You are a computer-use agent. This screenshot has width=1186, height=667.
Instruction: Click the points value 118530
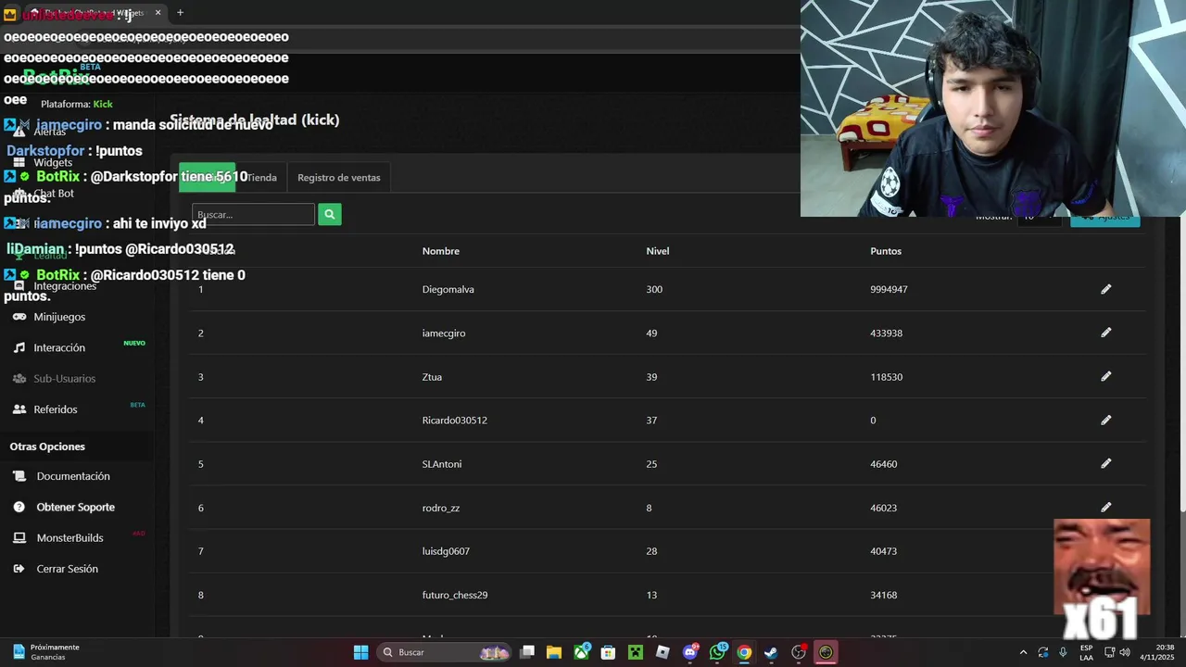(x=887, y=376)
